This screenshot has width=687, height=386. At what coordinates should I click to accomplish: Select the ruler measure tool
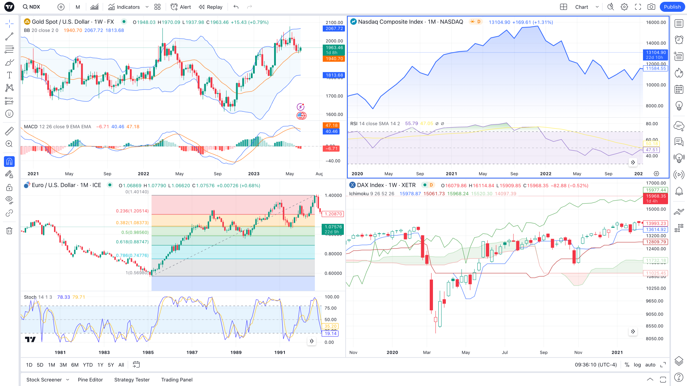point(9,131)
